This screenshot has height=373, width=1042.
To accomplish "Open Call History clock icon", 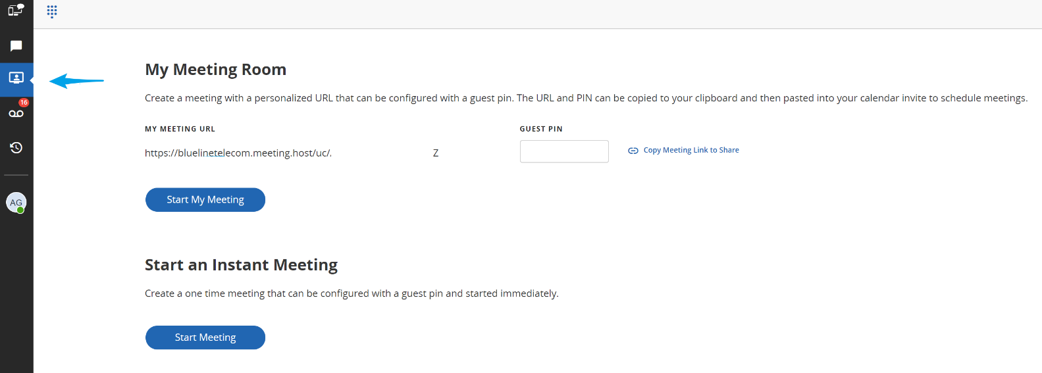I will (16, 147).
